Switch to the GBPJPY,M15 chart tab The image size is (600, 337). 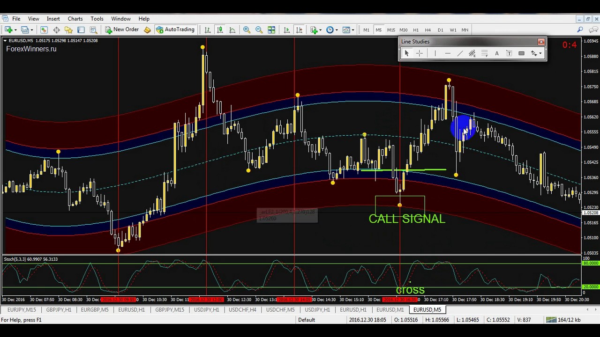click(x=170, y=310)
